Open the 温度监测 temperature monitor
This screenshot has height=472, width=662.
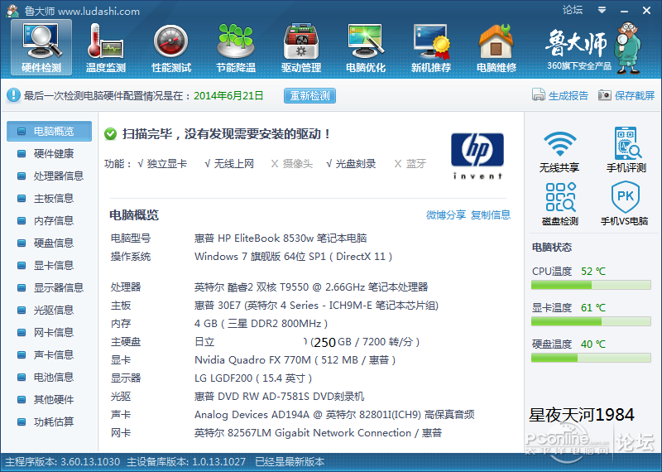[x=106, y=47]
